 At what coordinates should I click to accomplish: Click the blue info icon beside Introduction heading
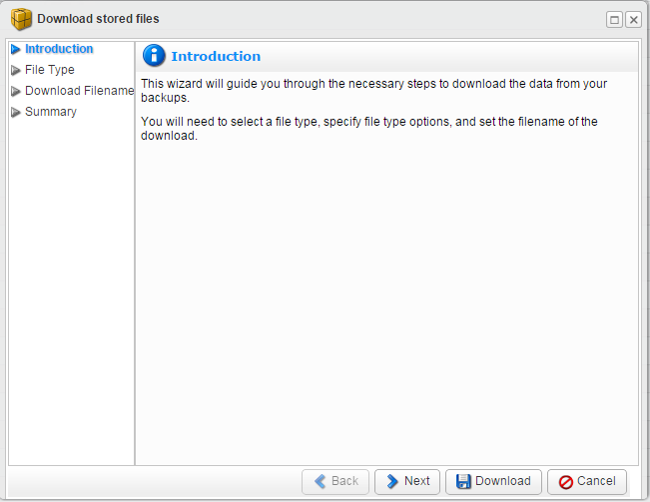click(x=154, y=56)
